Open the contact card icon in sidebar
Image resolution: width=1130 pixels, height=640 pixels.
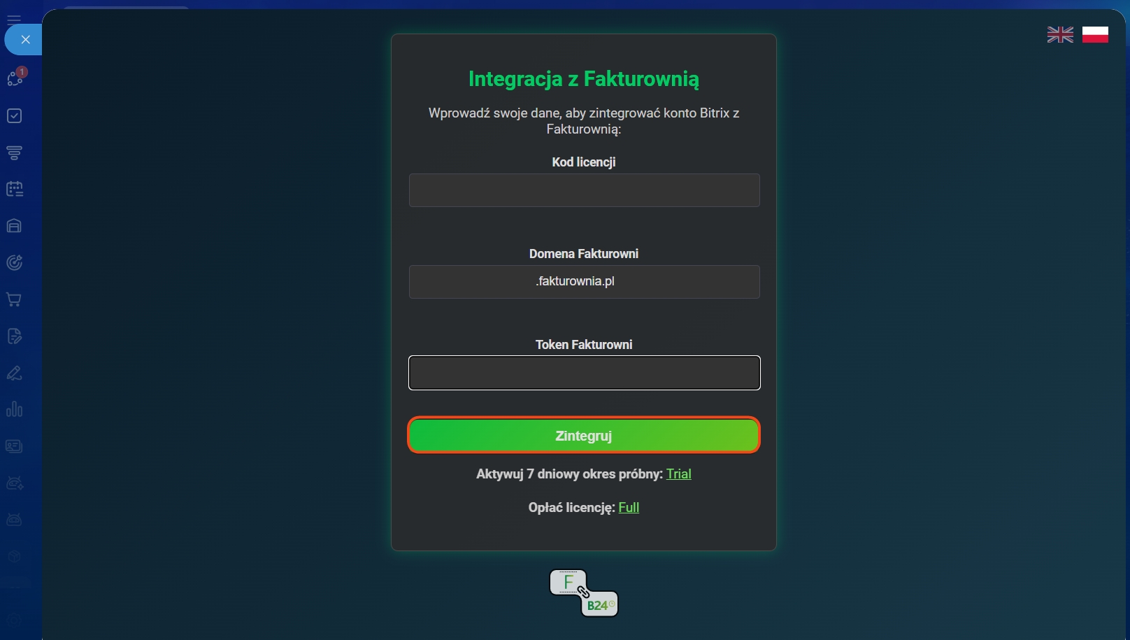click(x=15, y=446)
